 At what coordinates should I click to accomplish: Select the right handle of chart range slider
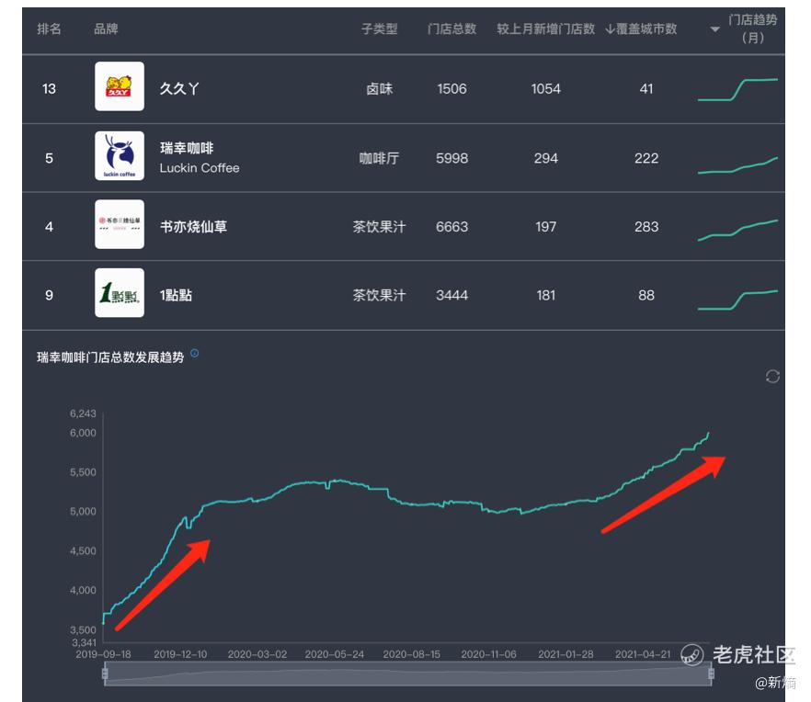point(711,674)
